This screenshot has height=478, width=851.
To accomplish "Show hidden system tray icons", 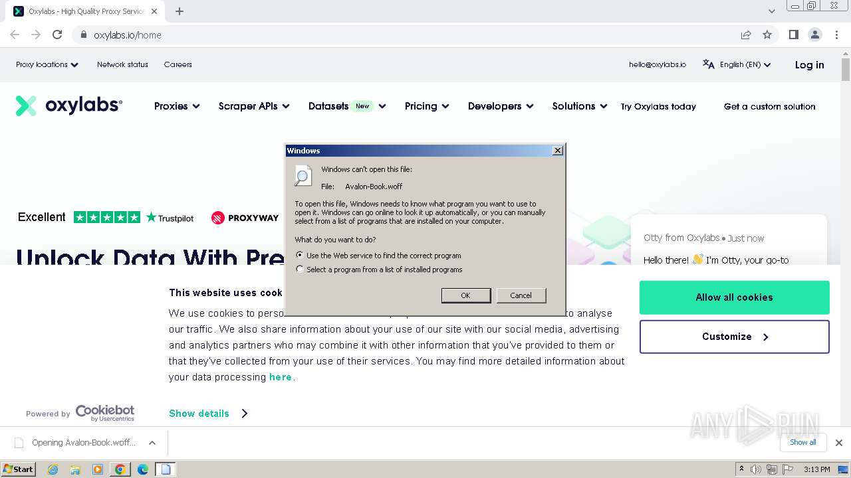I will (x=741, y=469).
